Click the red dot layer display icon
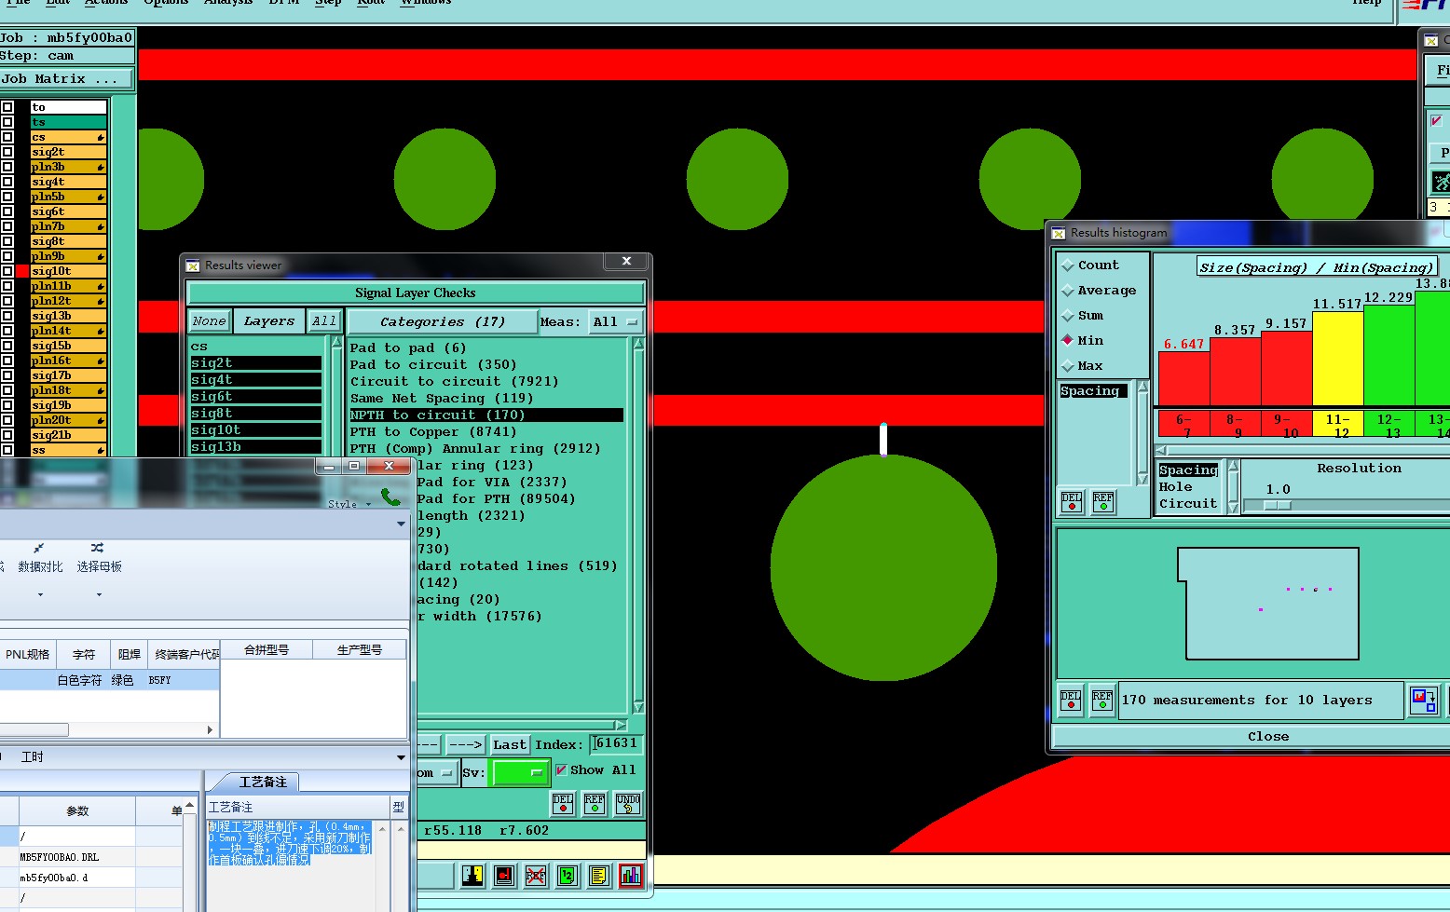 point(504,876)
